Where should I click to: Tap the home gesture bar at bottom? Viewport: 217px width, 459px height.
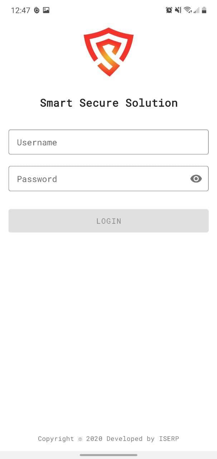pos(108,455)
